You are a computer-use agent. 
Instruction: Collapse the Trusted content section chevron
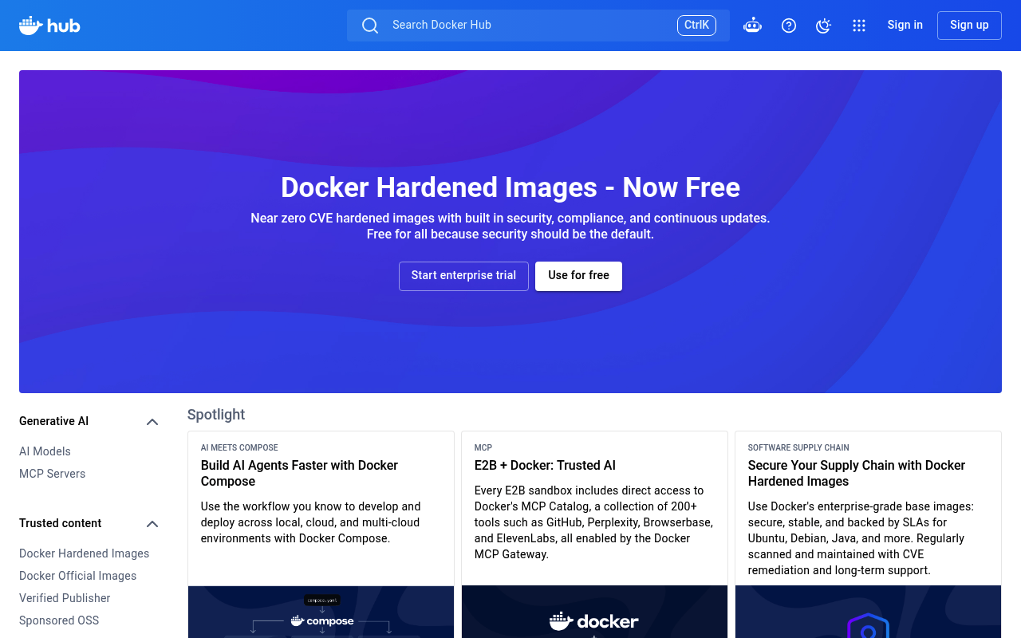pos(152,524)
